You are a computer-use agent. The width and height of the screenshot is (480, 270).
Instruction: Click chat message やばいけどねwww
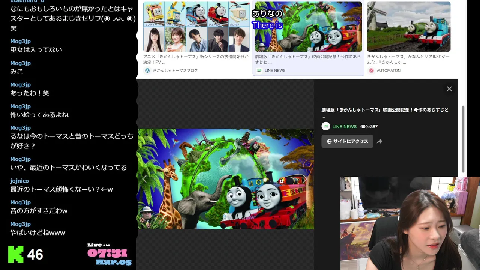38,233
